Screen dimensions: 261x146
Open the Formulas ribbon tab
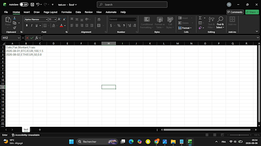[x=66, y=12]
